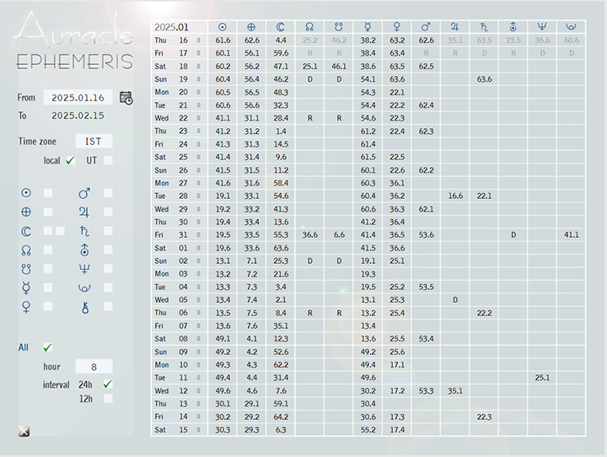Select the Thu 16 row label
Image resolution: width=607 pixels, height=457 pixels.
[171, 40]
